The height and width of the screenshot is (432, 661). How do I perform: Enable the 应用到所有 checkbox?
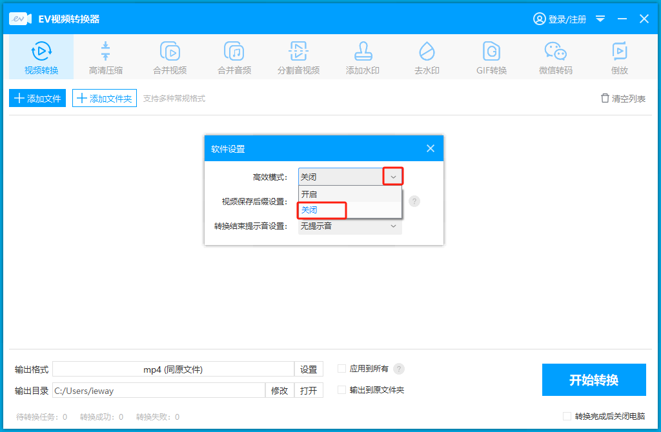[342, 369]
